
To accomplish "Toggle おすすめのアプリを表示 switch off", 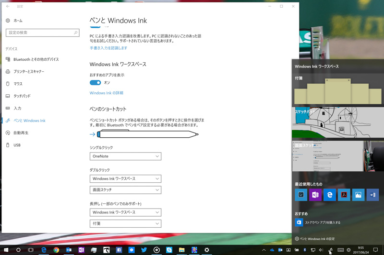I will (x=95, y=82).
